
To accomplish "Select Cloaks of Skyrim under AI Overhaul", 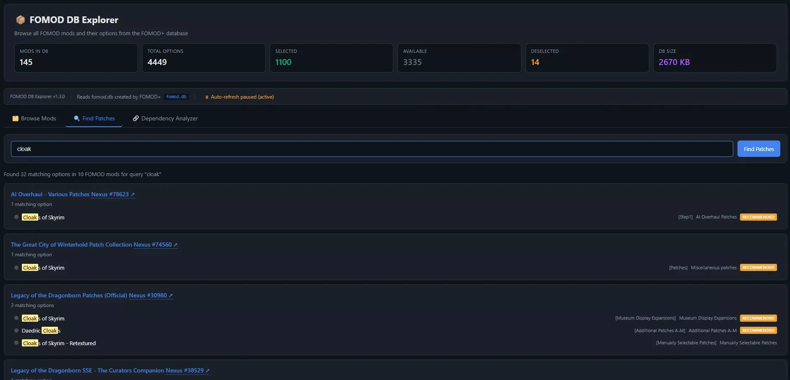I will click(43, 217).
